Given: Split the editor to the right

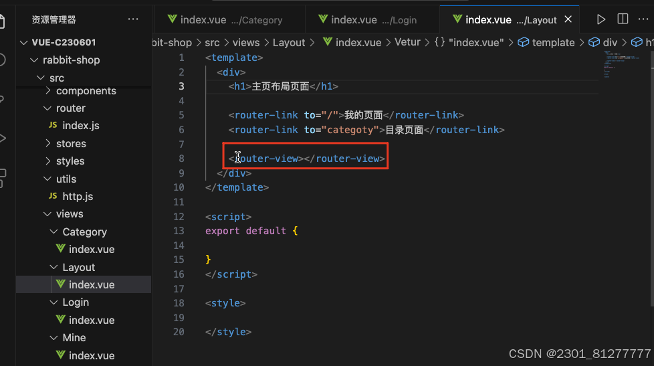Looking at the screenshot, I should pyautogui.click(x=623, y=19).
